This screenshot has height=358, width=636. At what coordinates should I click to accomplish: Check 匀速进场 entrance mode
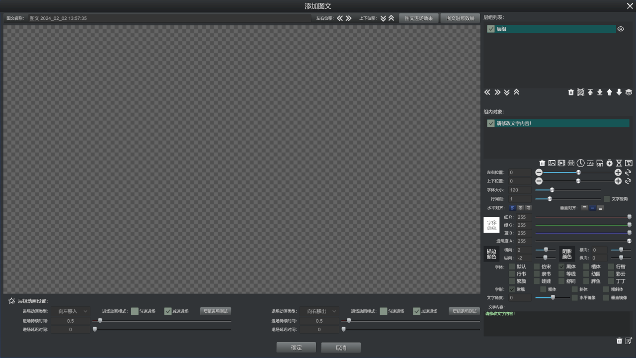point(135,311)
